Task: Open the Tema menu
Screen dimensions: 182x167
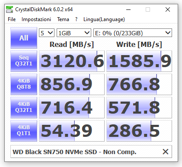Action: point(63,19)
